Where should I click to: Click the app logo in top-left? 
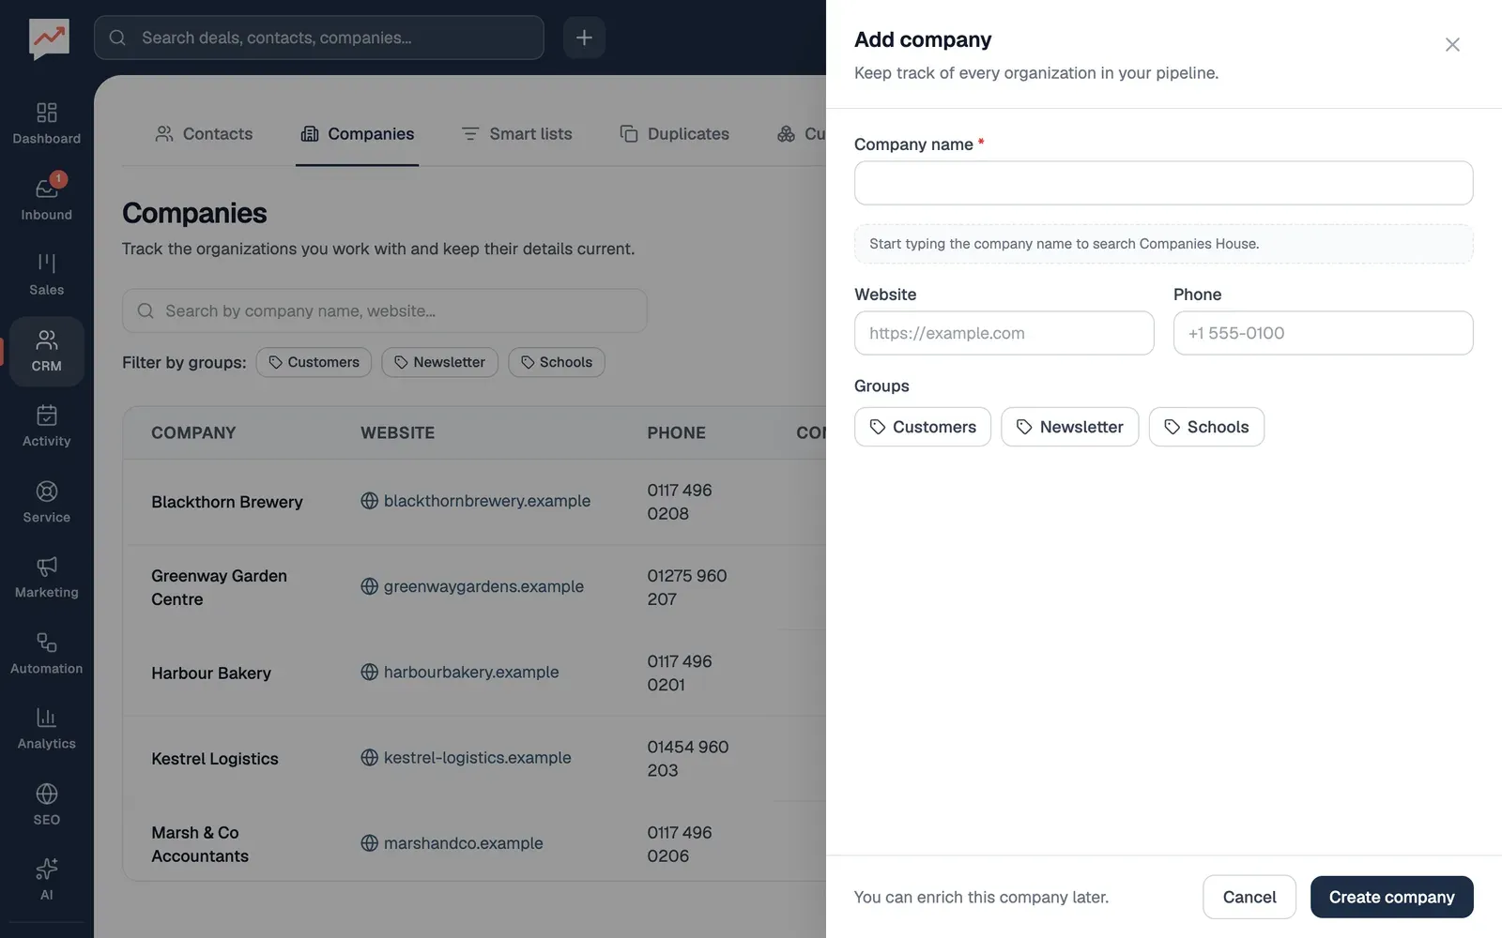coord(49,38)
